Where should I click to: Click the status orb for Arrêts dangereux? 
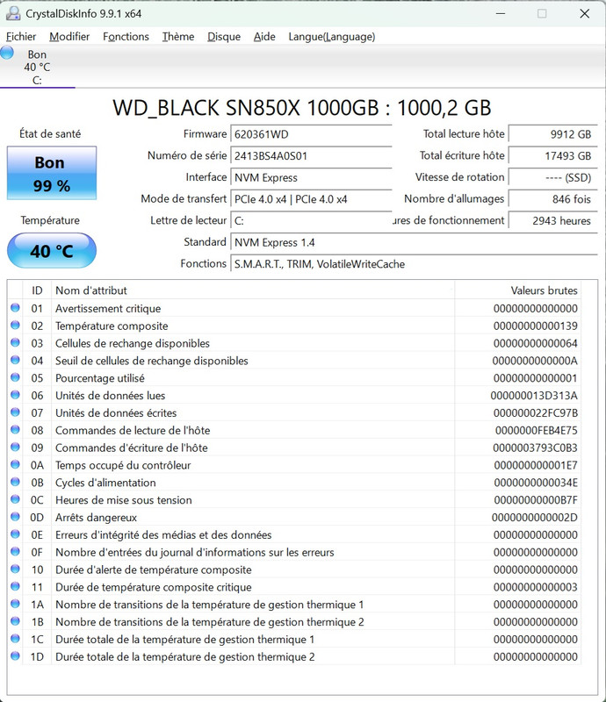click(x=15, y=517)
